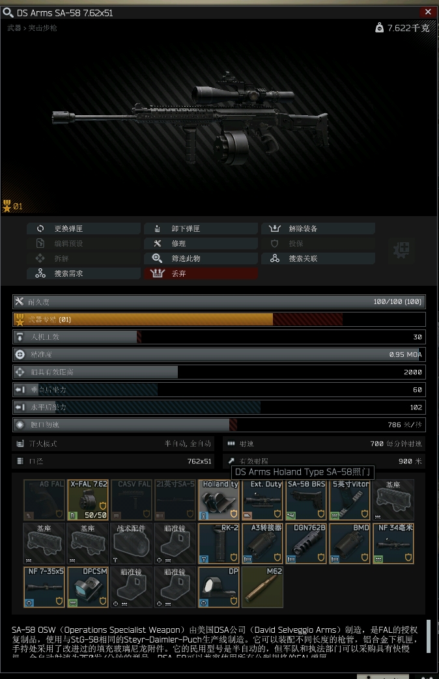Select the DPCSM red dot sight slot
439x679 pixels.
click(88, 587)
